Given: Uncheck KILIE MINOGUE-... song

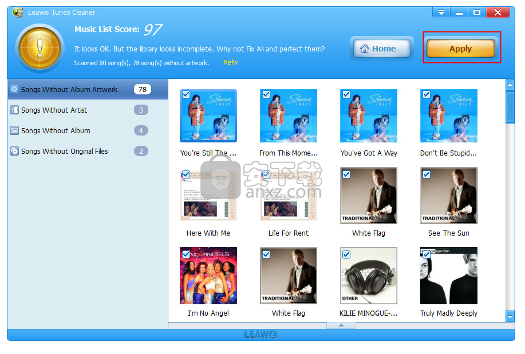Looking at the screenshot, I should pos(346,254).
